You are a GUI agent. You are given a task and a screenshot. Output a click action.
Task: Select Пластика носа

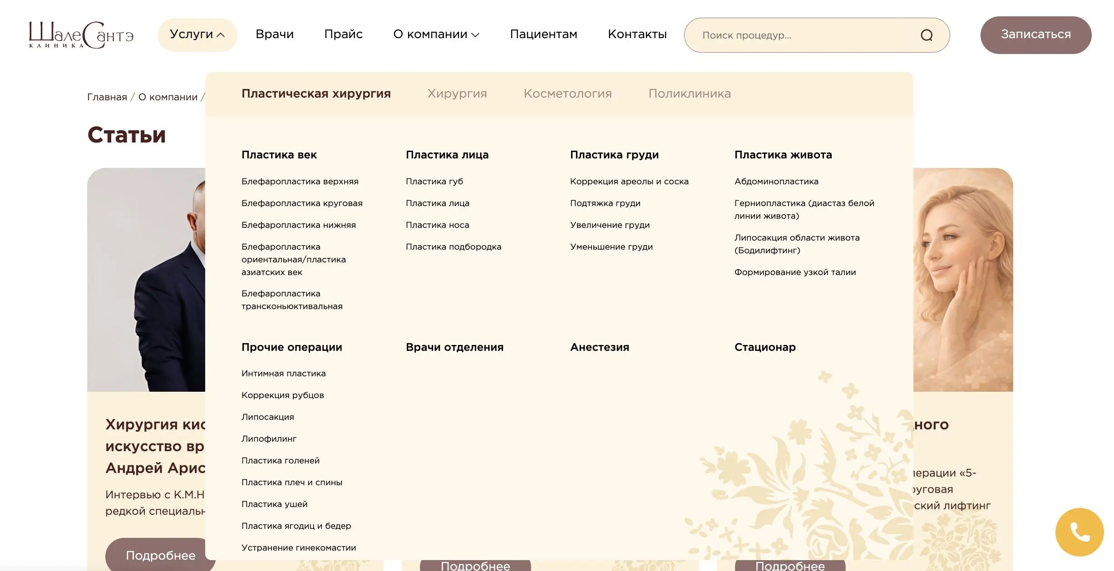(438, 225)
